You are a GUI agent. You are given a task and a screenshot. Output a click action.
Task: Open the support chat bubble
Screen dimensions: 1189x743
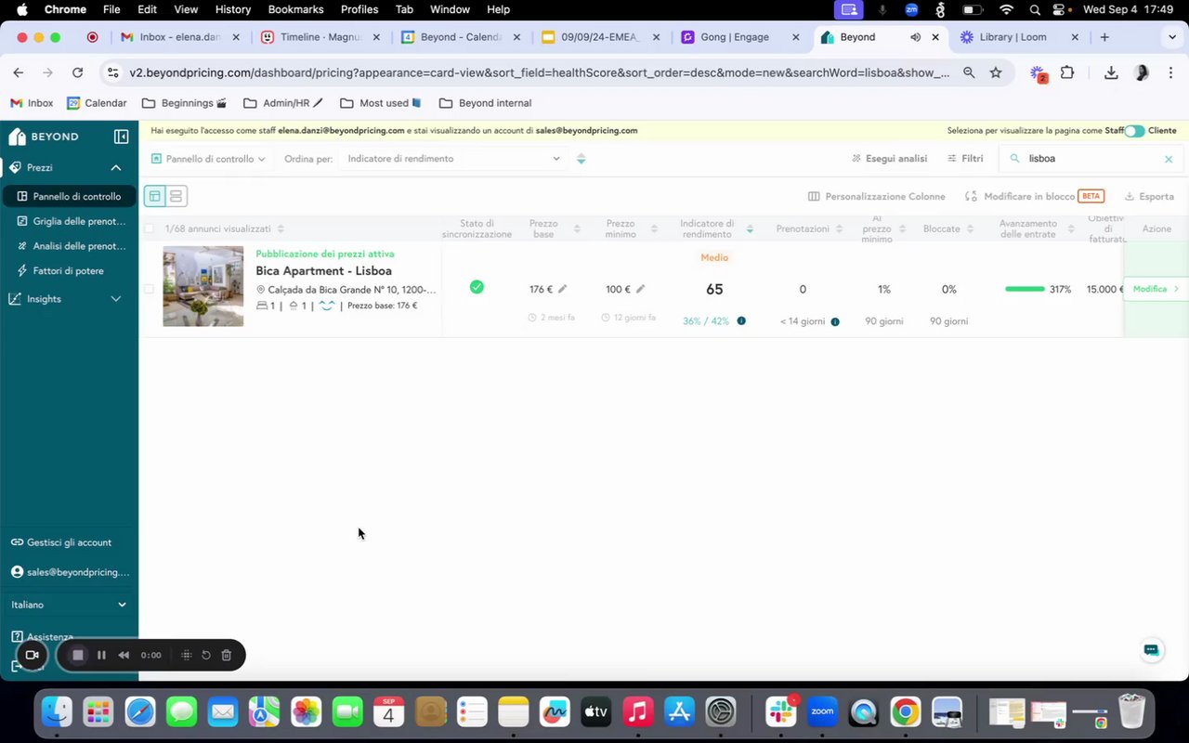point(1152,650)
